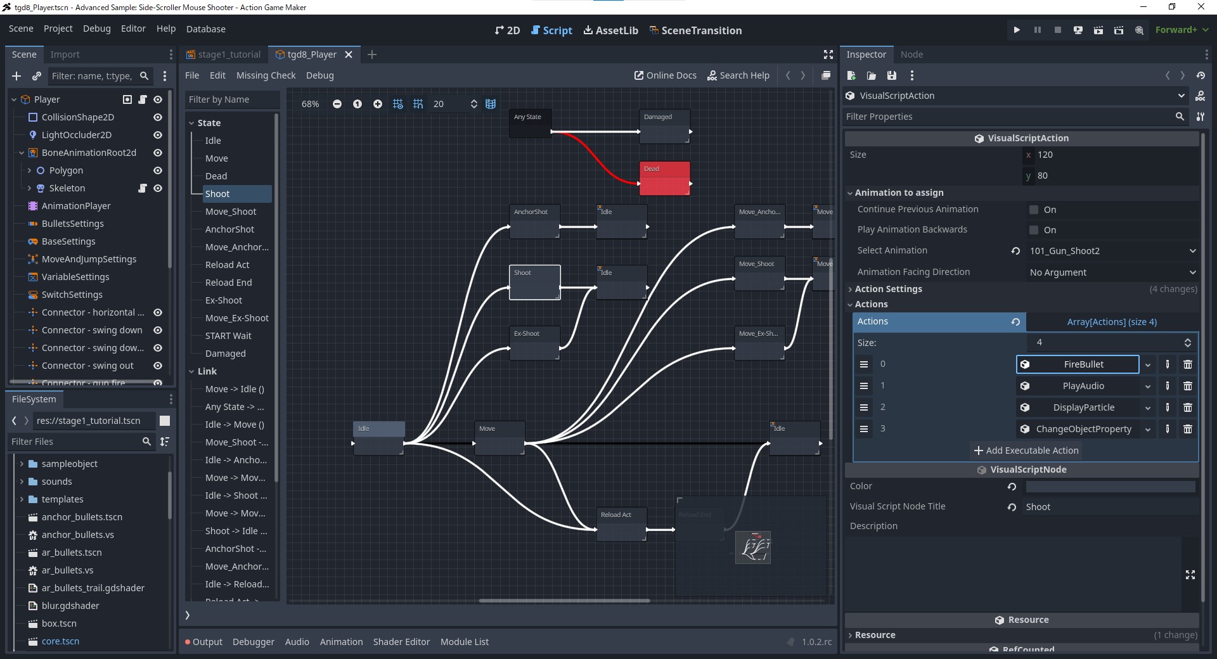Screen dimensions: 1217x659
Task: Open the AssetLib workspace
Action: click(610, 30)
